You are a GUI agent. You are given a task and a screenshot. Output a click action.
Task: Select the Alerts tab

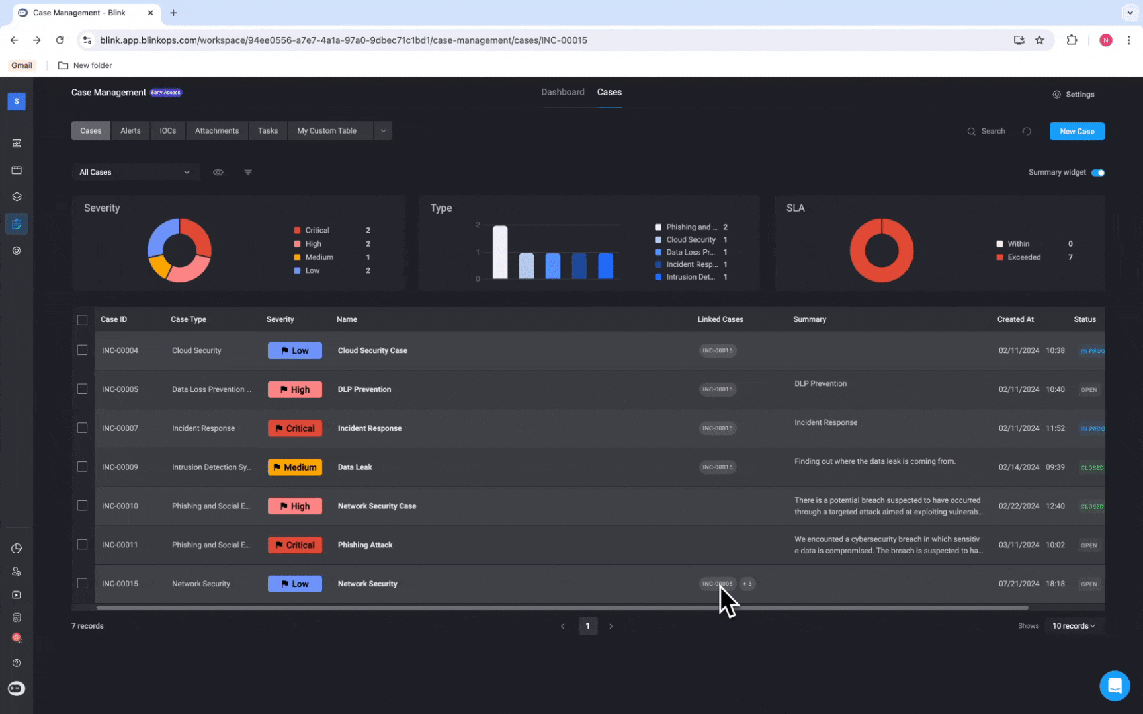click(130, 131)
